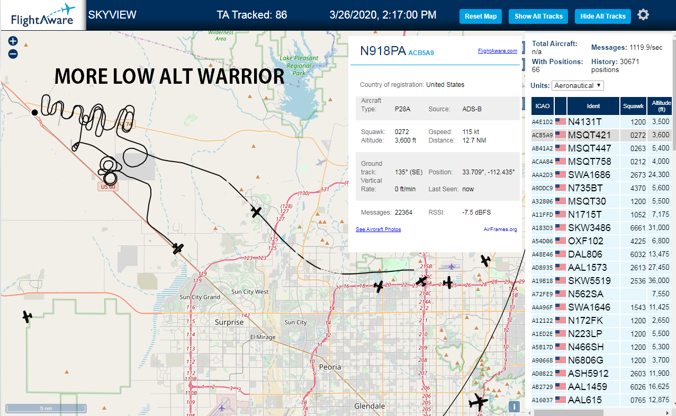
Task: Click the SKYVIEW header title
Action: 112,15
